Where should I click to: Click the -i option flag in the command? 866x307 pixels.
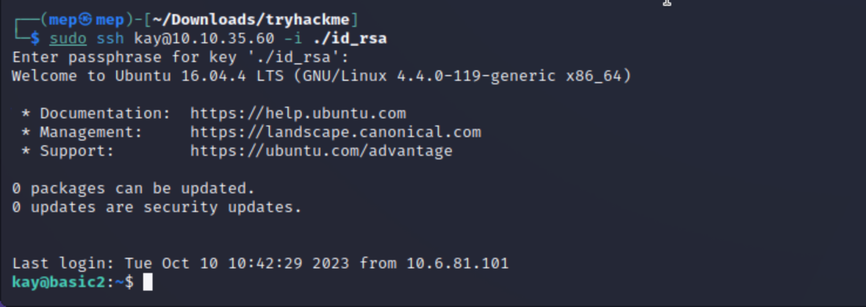click(x=293, y=39)
